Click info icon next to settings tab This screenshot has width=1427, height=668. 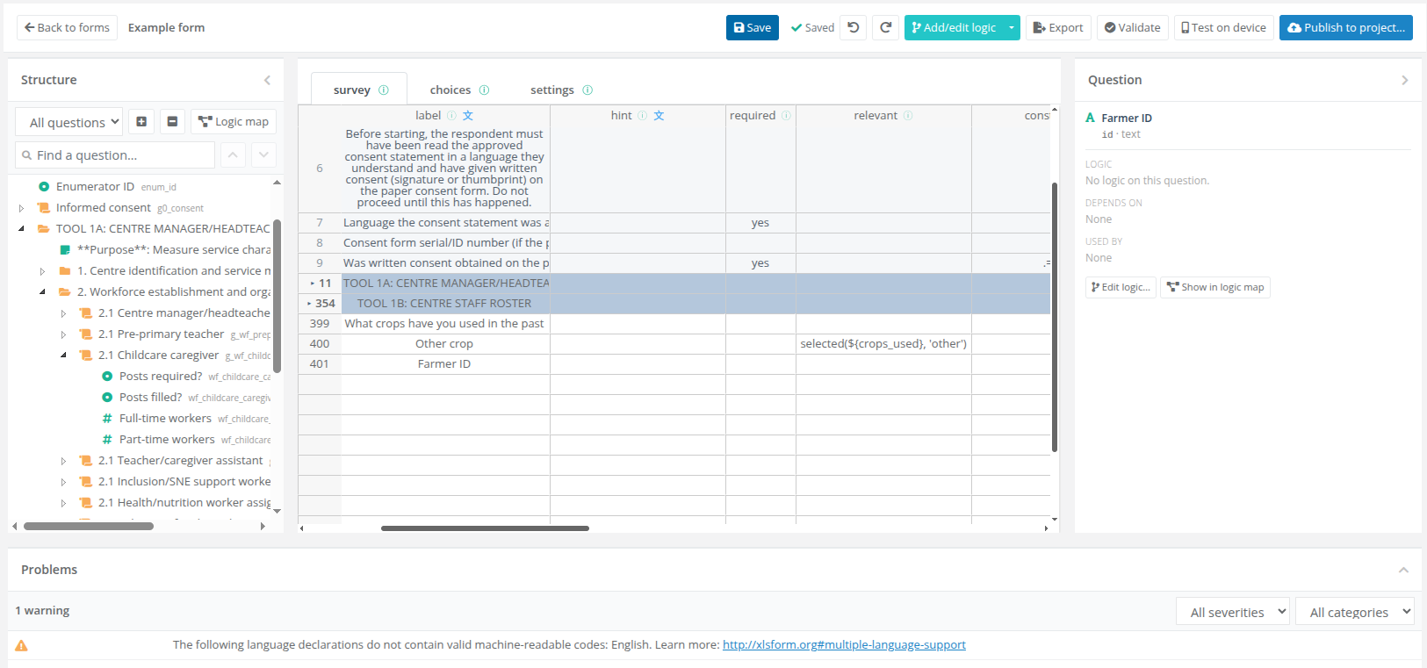(587, 90)
